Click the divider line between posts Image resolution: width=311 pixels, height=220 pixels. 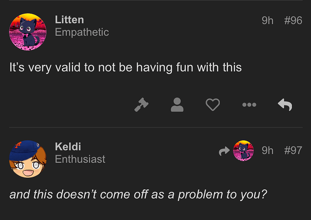pyautogui.click(x=156, y=128)
